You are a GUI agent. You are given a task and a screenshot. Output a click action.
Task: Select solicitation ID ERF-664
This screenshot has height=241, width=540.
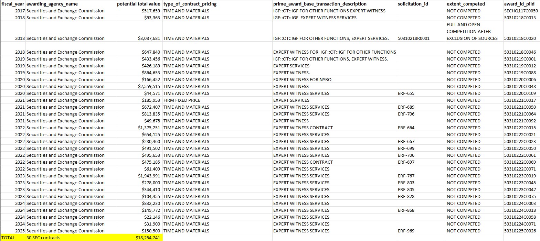421,128
